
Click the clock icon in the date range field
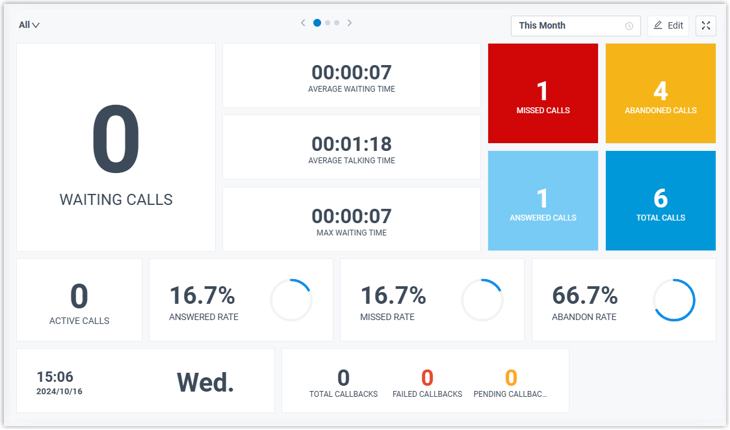click(629, 26)
